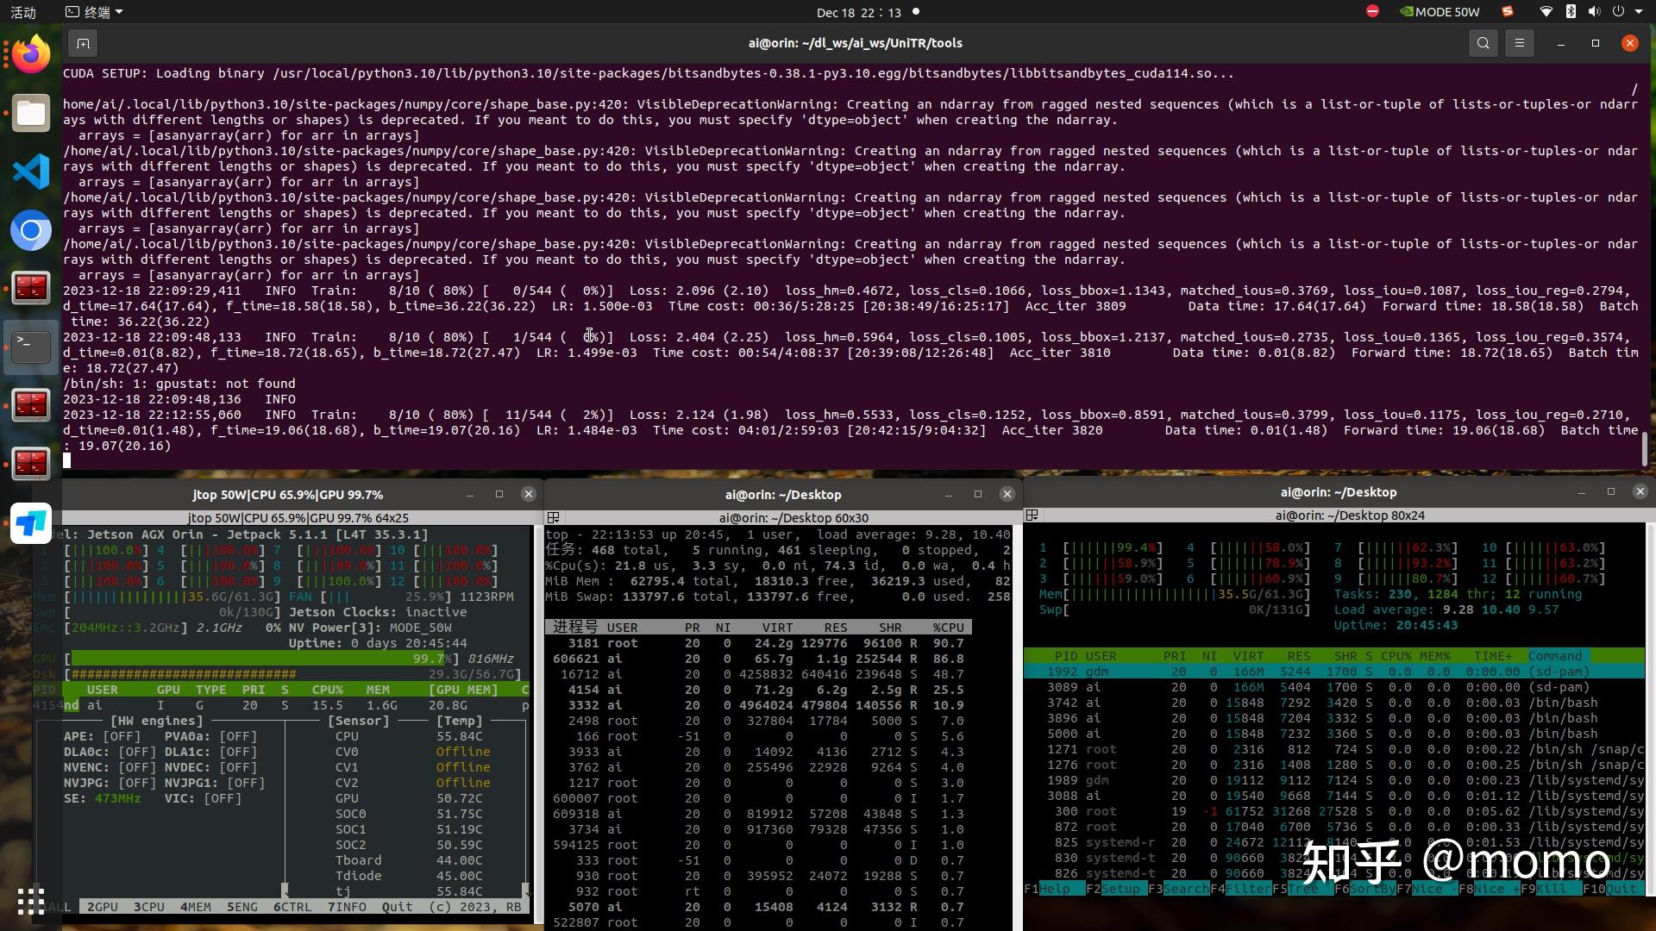
Task: Open the date and time notification panel
Action: coord(858,12)
